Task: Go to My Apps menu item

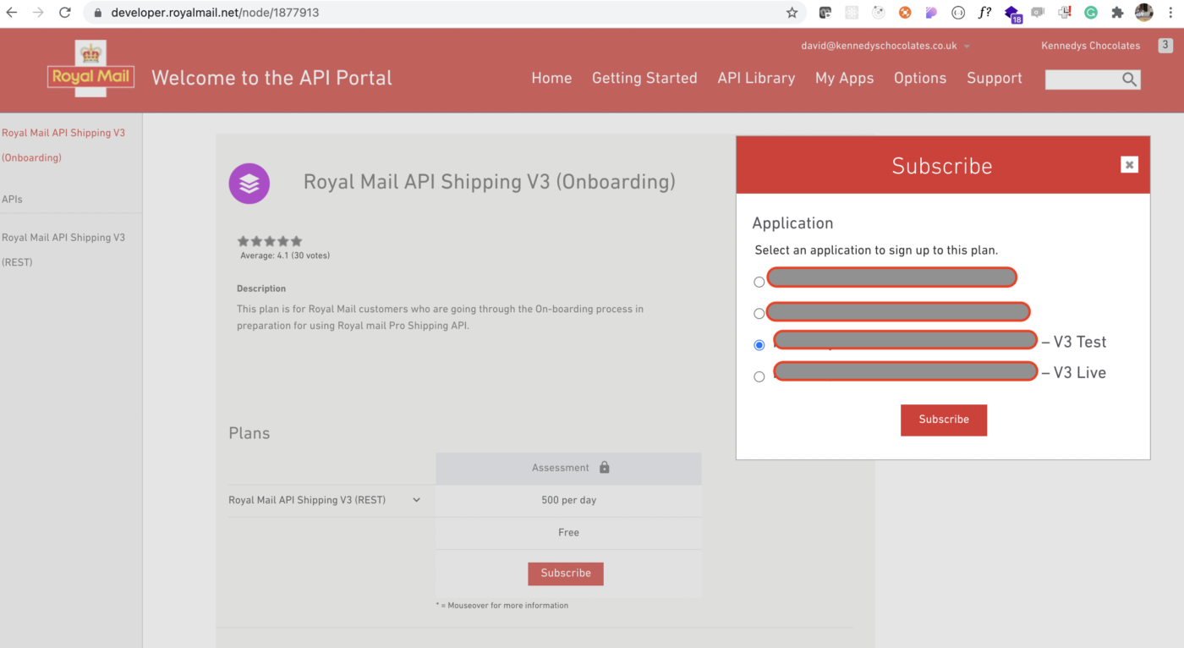Action: [844, 78]
